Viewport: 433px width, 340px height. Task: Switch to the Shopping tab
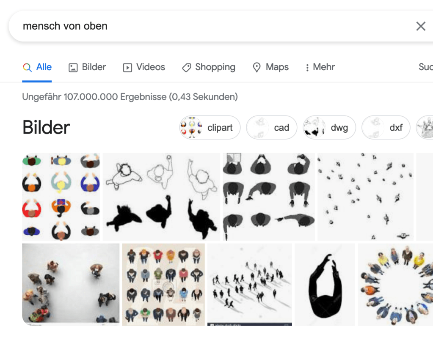coord(209,67)
